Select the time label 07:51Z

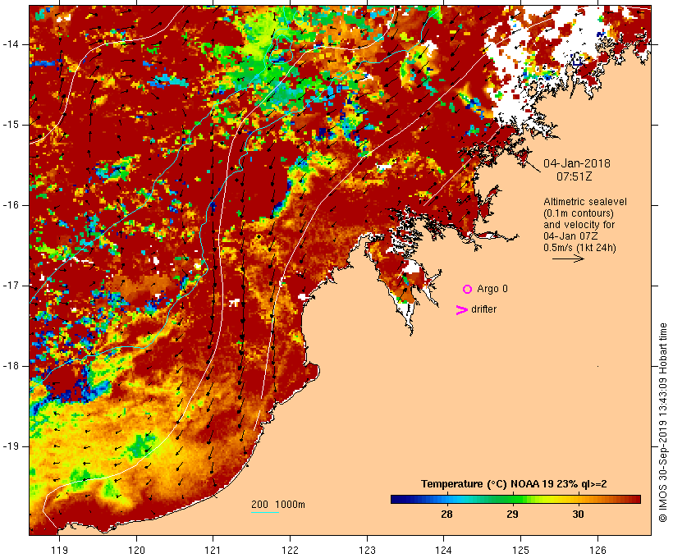click(x=575, y=176)
